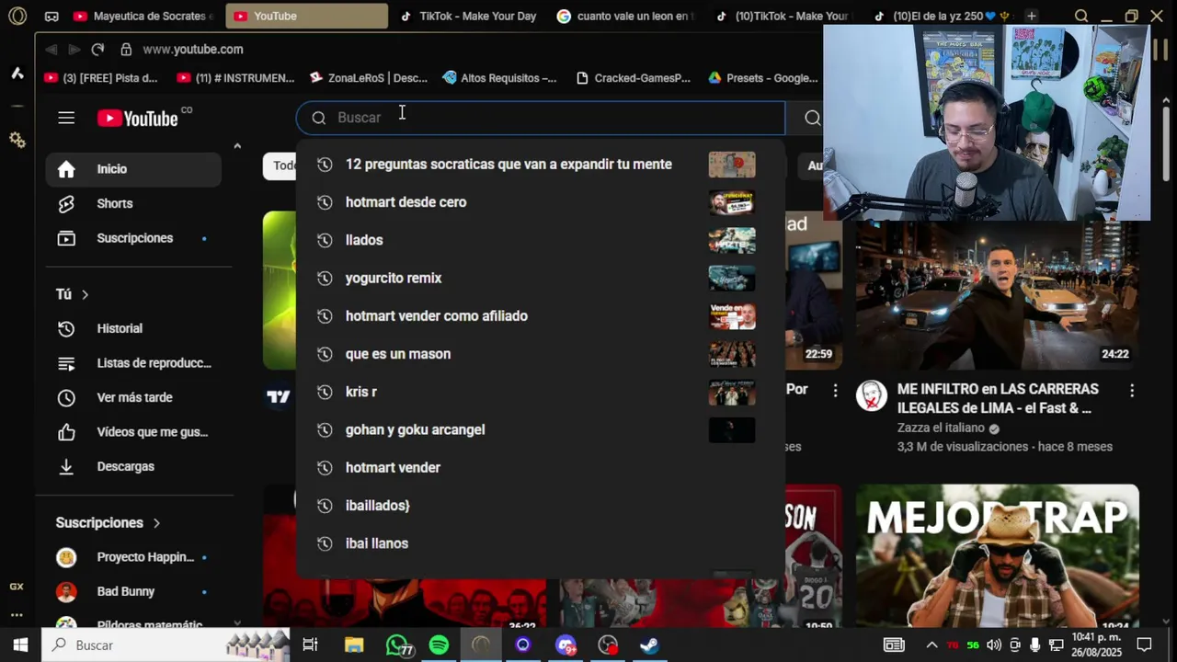Open Vídeos que me gustan in the sidebar
The image size is (1177, 662).
pos(133,432)
